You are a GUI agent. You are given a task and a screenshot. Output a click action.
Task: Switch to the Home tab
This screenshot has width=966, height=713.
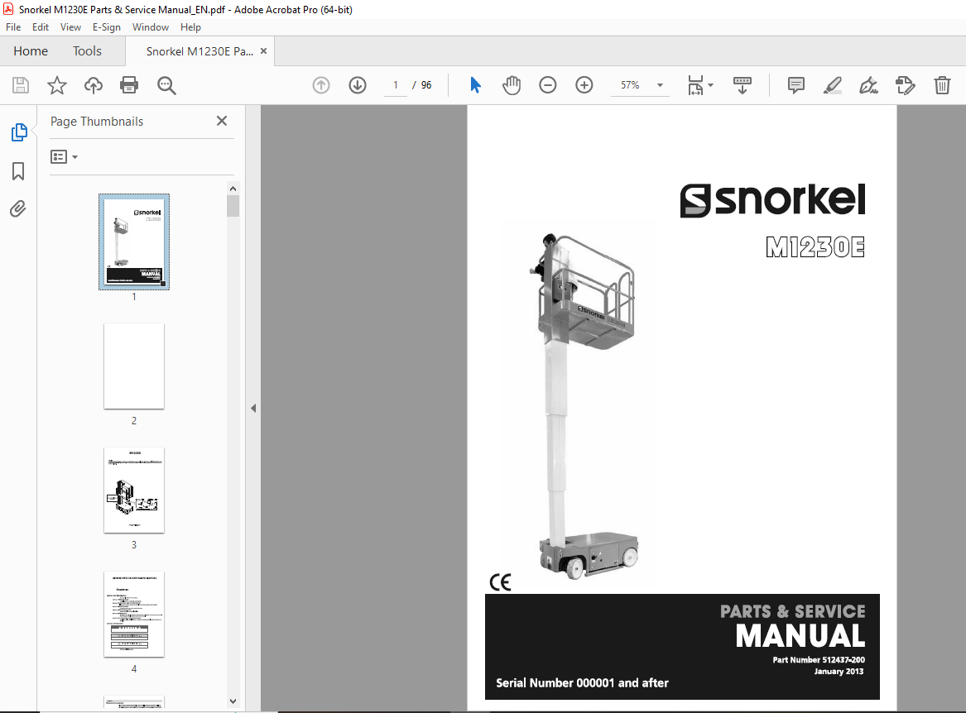[x=31, y=51]
